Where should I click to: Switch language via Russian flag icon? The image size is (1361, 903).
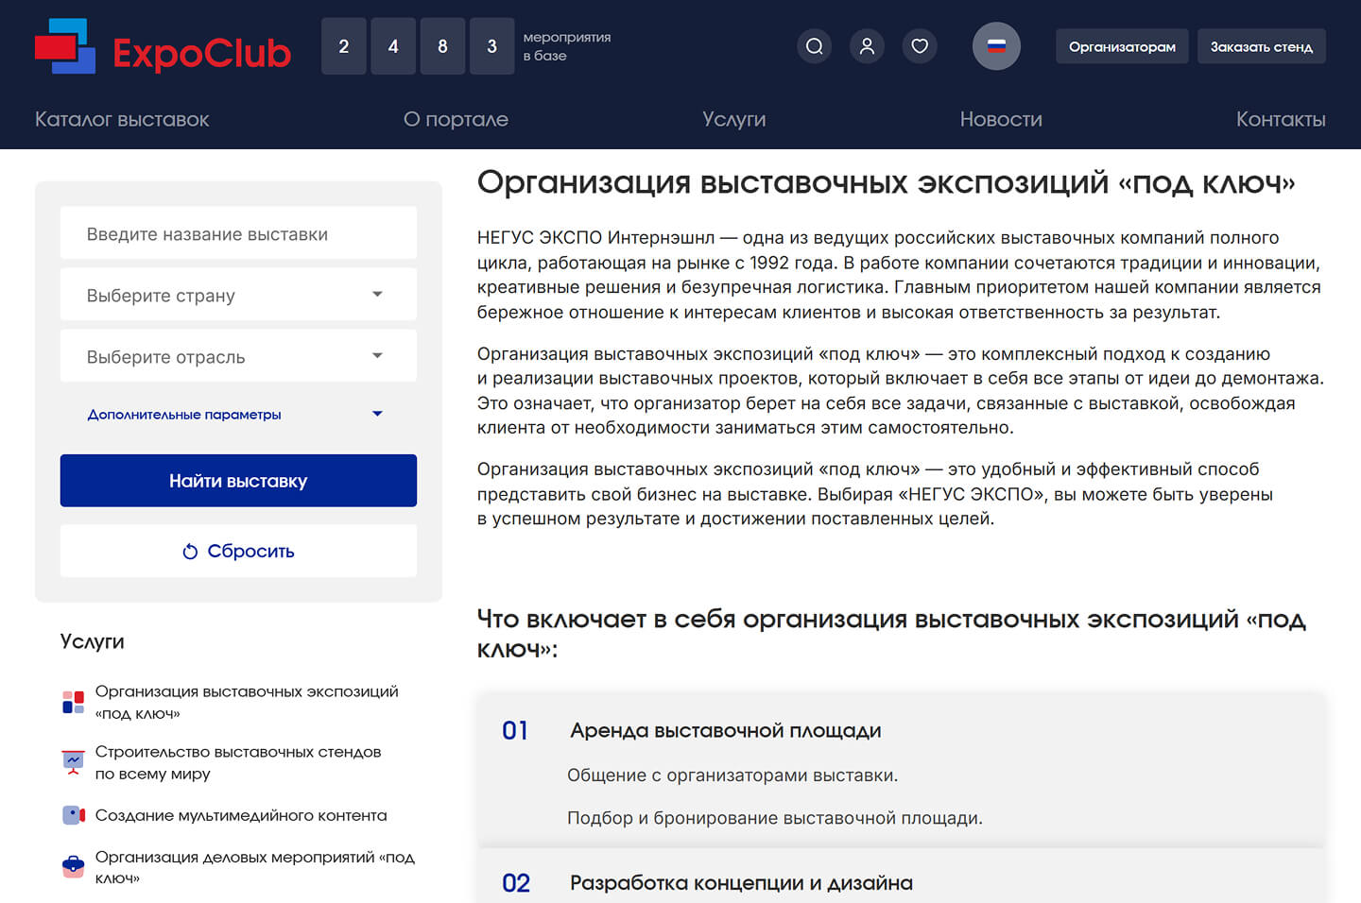coord(996,46)
